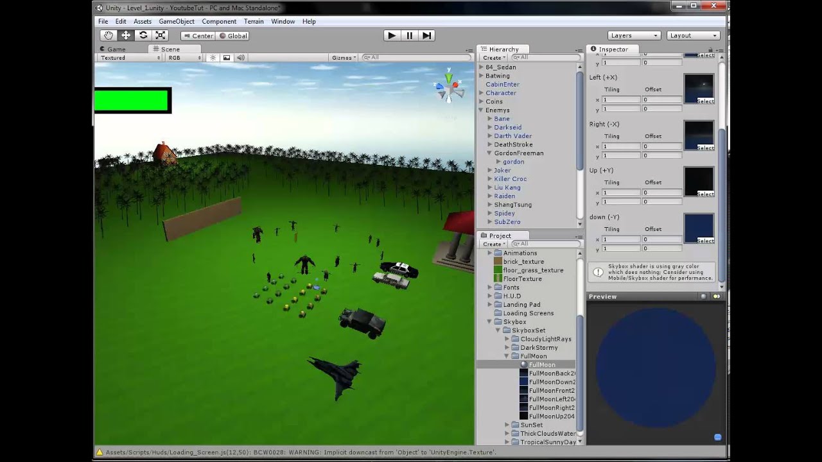Open the Component menu
The height and width of the screenshot is (462, 822).
click(x=219, y=21)
